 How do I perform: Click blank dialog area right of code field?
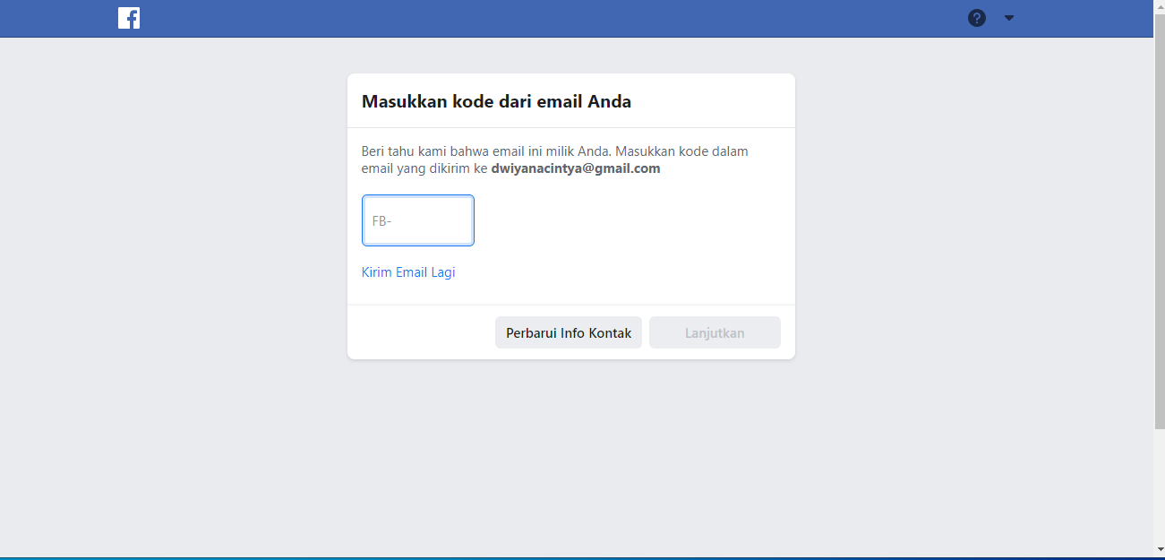click(627, 220)
